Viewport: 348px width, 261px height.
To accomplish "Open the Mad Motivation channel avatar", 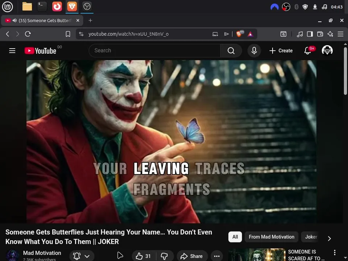I will (x=12, y=255).
